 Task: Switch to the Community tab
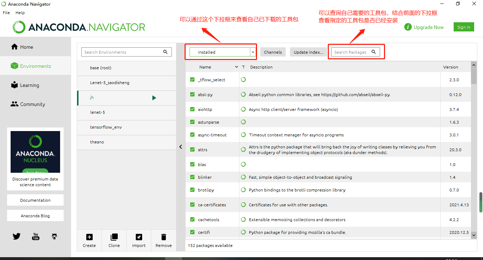coord(35,104)
